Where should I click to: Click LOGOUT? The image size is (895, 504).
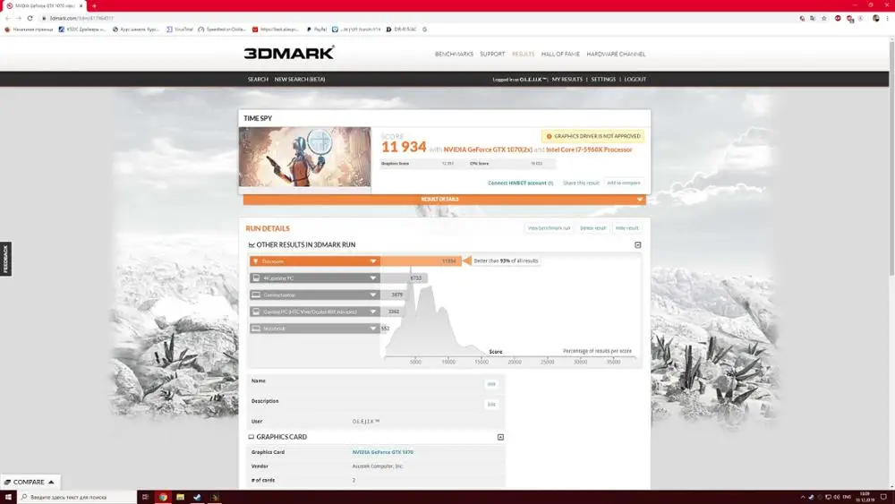(x=635, y=80)
